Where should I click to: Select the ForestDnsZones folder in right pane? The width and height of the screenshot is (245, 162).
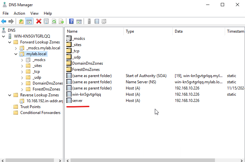point(83,70)
